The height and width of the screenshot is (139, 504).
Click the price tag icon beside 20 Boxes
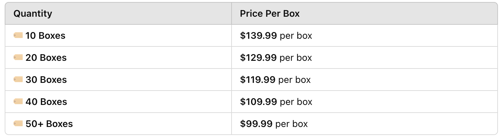pyautogui.click(x=18, y=57)
